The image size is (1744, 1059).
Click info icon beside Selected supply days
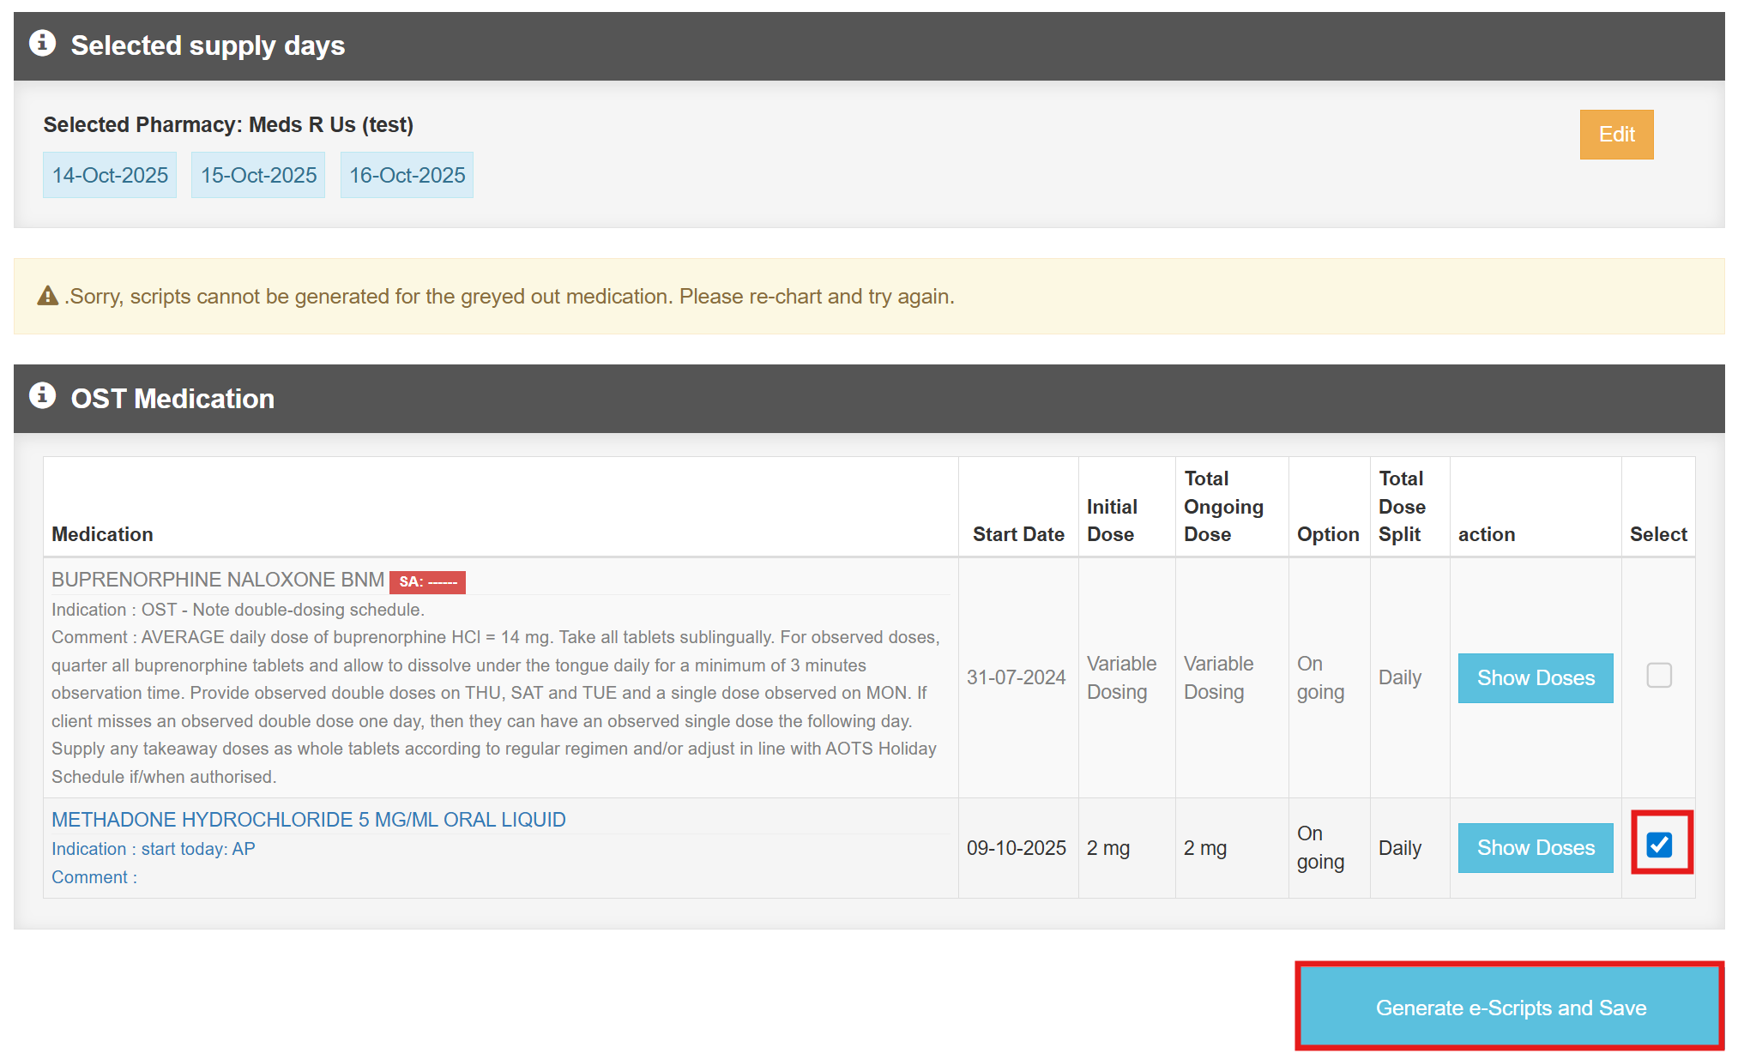tap(42, 43)
